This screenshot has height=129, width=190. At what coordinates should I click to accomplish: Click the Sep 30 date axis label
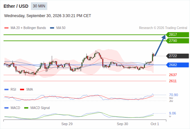pyautogui.click(x=122, y=124)
